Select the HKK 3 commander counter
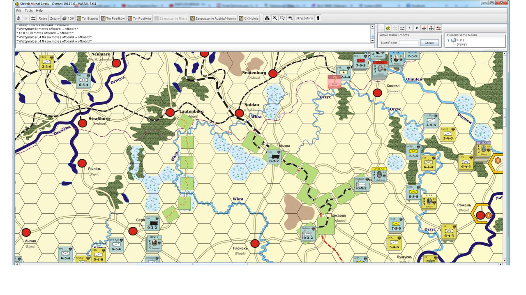Image resolution: width=526 pixels, height=295 pixels. click(x=155, y=243)
